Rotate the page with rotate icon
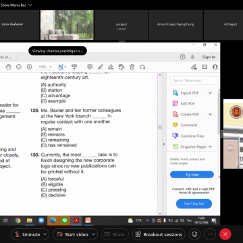243x243 pixels. point(142,67)
